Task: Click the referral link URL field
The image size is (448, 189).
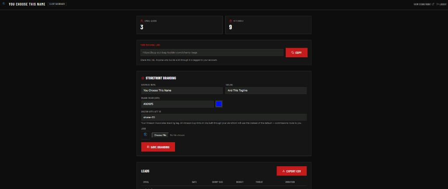Action: point(212,52)
